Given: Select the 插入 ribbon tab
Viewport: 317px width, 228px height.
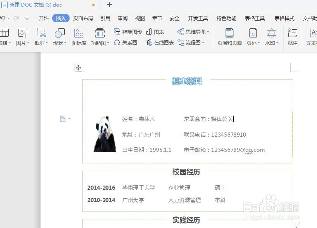Looking at the screenshot, I should (x=61, y=19).
